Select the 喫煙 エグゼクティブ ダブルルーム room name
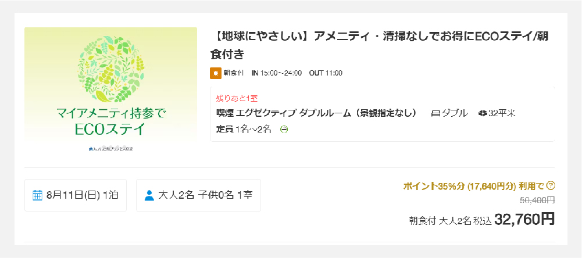 click(317, 113)
